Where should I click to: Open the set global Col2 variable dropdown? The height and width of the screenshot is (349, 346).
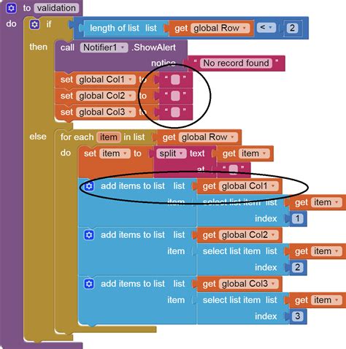(106, 96)
